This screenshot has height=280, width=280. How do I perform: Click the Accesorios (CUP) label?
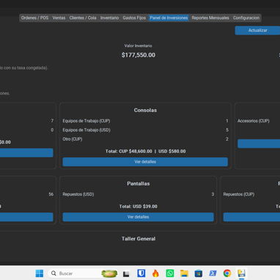tap(254, 121)
